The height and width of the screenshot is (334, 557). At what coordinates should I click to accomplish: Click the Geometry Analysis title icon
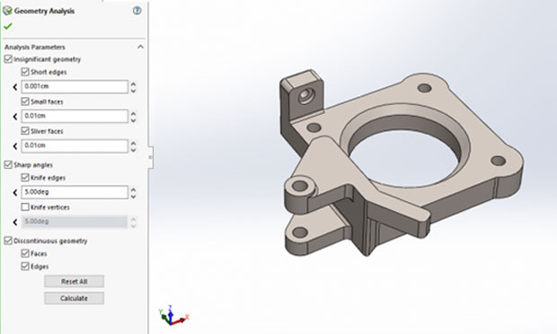point(7,11)
